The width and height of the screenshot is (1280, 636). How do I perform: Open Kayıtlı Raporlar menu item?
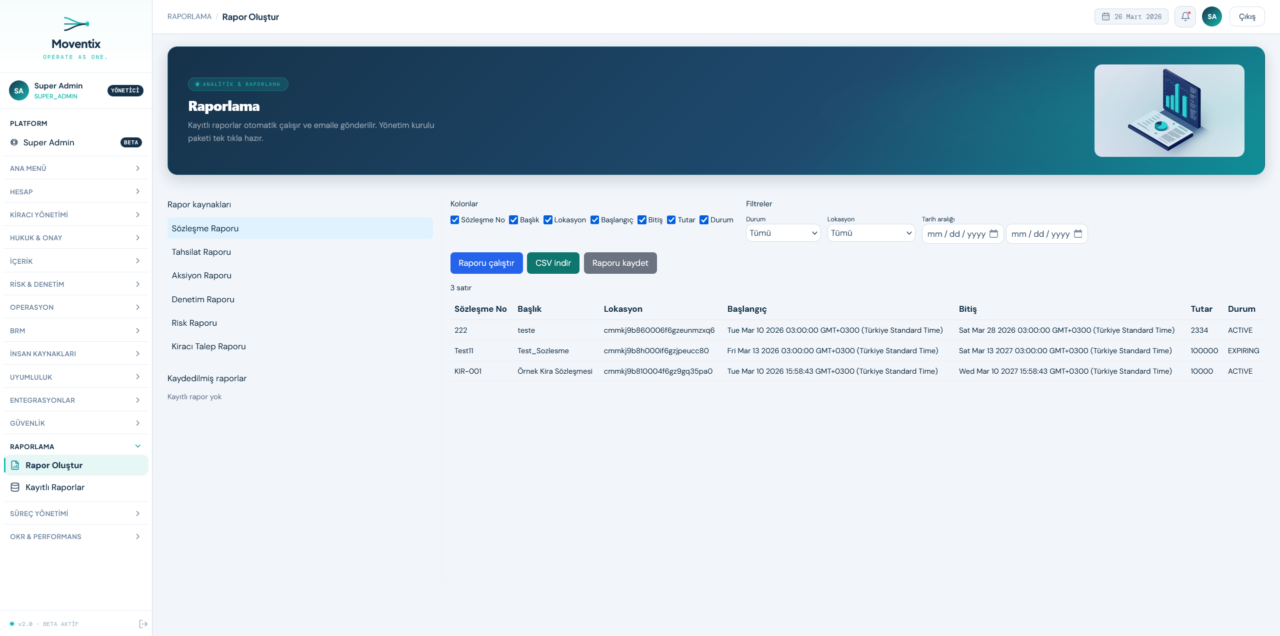point(76,487)
